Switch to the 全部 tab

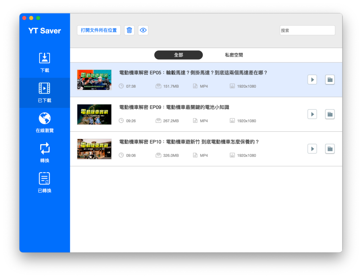coord(178,55)
